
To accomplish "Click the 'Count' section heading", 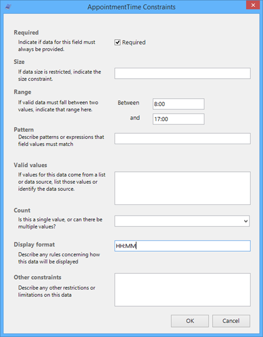I will 22,210.
